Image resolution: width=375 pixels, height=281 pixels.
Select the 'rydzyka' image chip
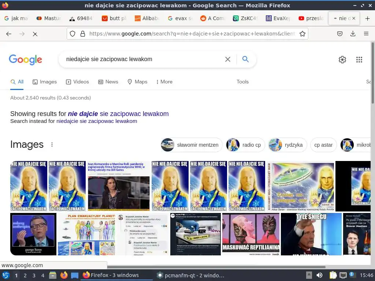(287, 145)
